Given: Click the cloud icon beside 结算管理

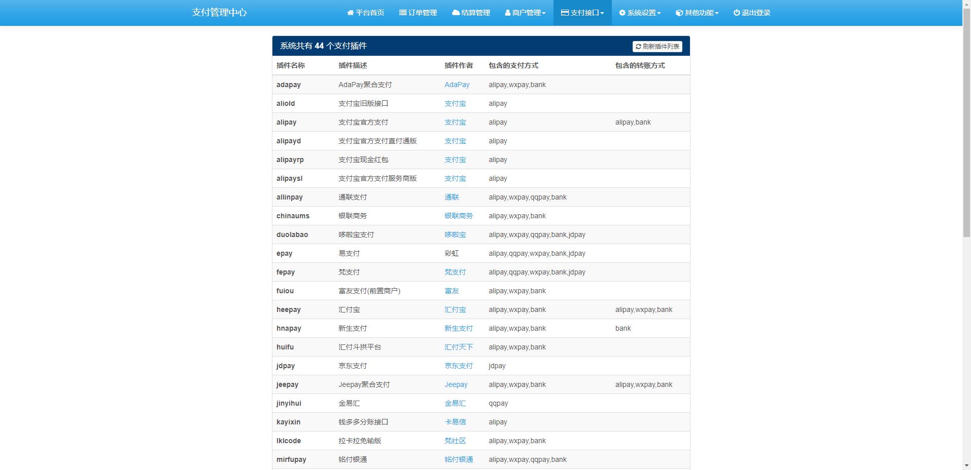Looking at the screenshot, I should pyautogui.click(x=456, y=13).
